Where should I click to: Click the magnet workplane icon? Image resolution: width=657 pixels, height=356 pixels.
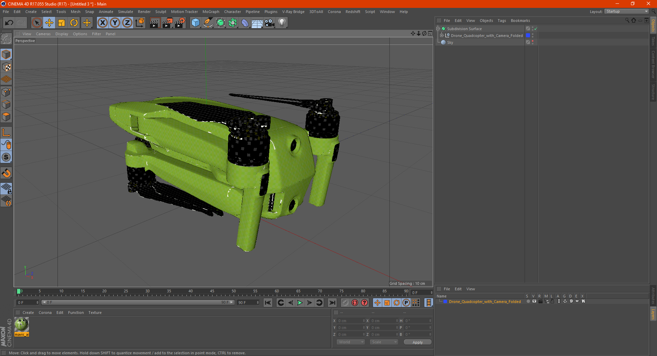[6, 173]
